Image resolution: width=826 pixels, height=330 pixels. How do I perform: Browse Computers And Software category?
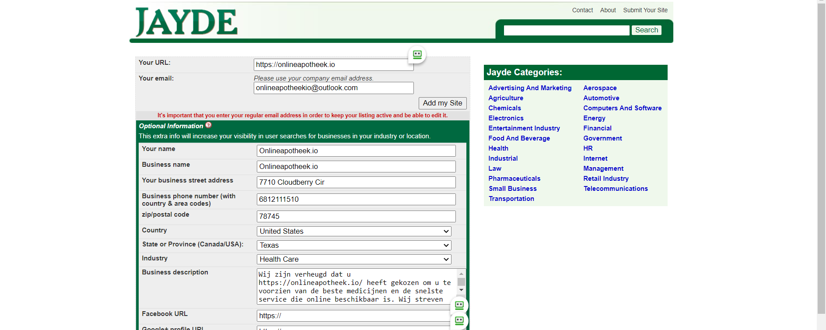[622, 108]
